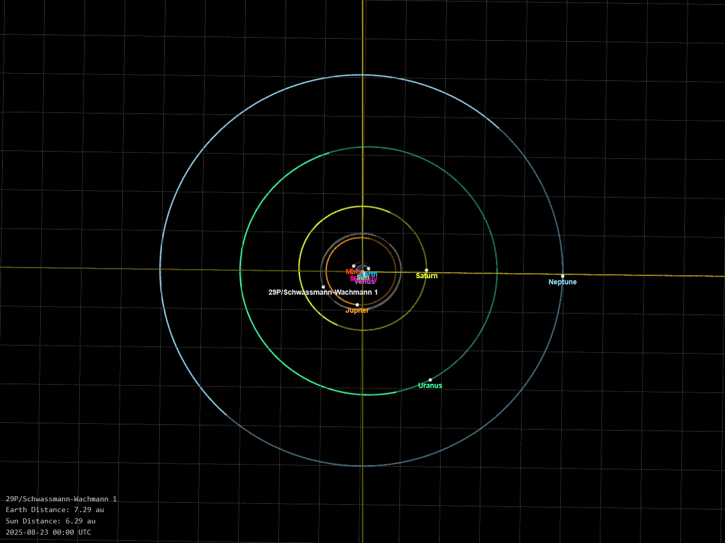Viewport: 725px width, 543px height.
Task: Select the Uranus position marker dot
Action: (x=430, y=380)
